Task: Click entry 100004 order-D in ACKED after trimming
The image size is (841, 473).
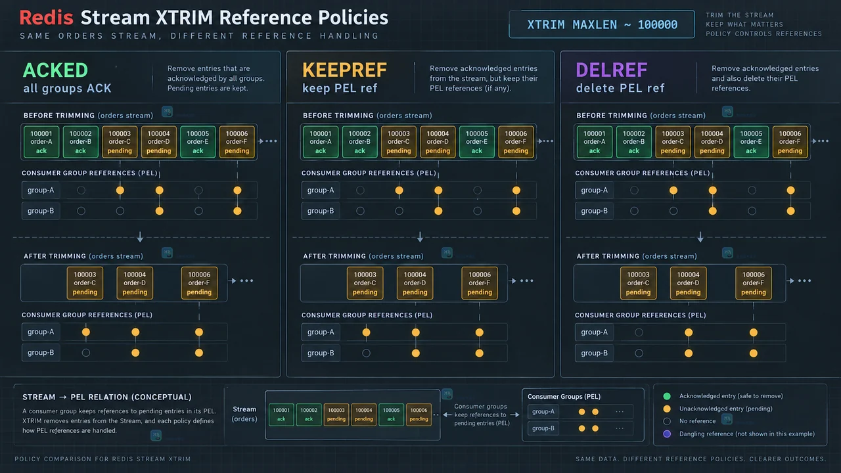Action: (135, 283)
